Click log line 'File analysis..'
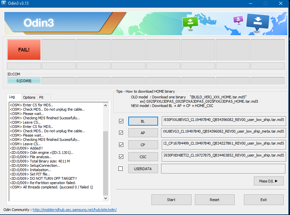 pos(30,157)
